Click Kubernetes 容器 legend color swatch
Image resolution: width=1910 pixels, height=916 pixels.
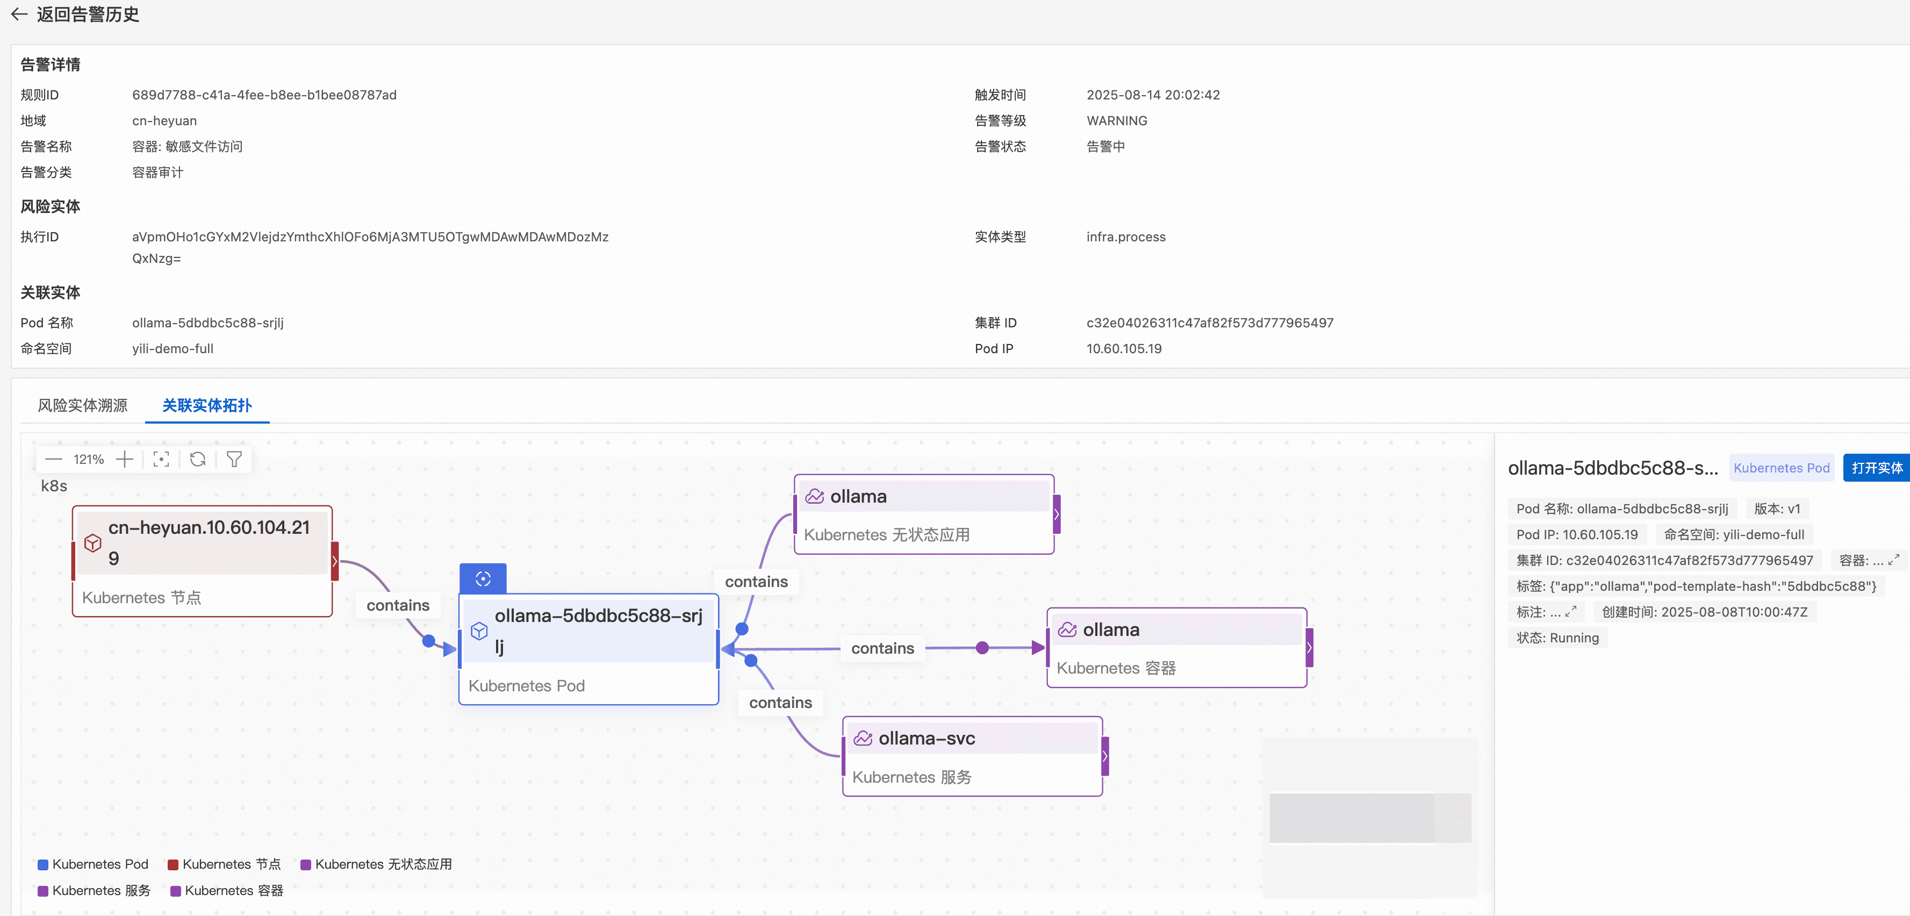click(x=176, y=891)
